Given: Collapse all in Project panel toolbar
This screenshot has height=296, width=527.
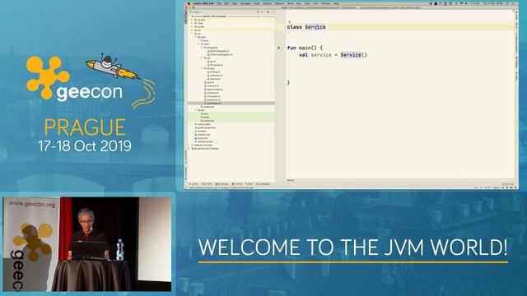Looking at the screenshot, I should (263, 12).
